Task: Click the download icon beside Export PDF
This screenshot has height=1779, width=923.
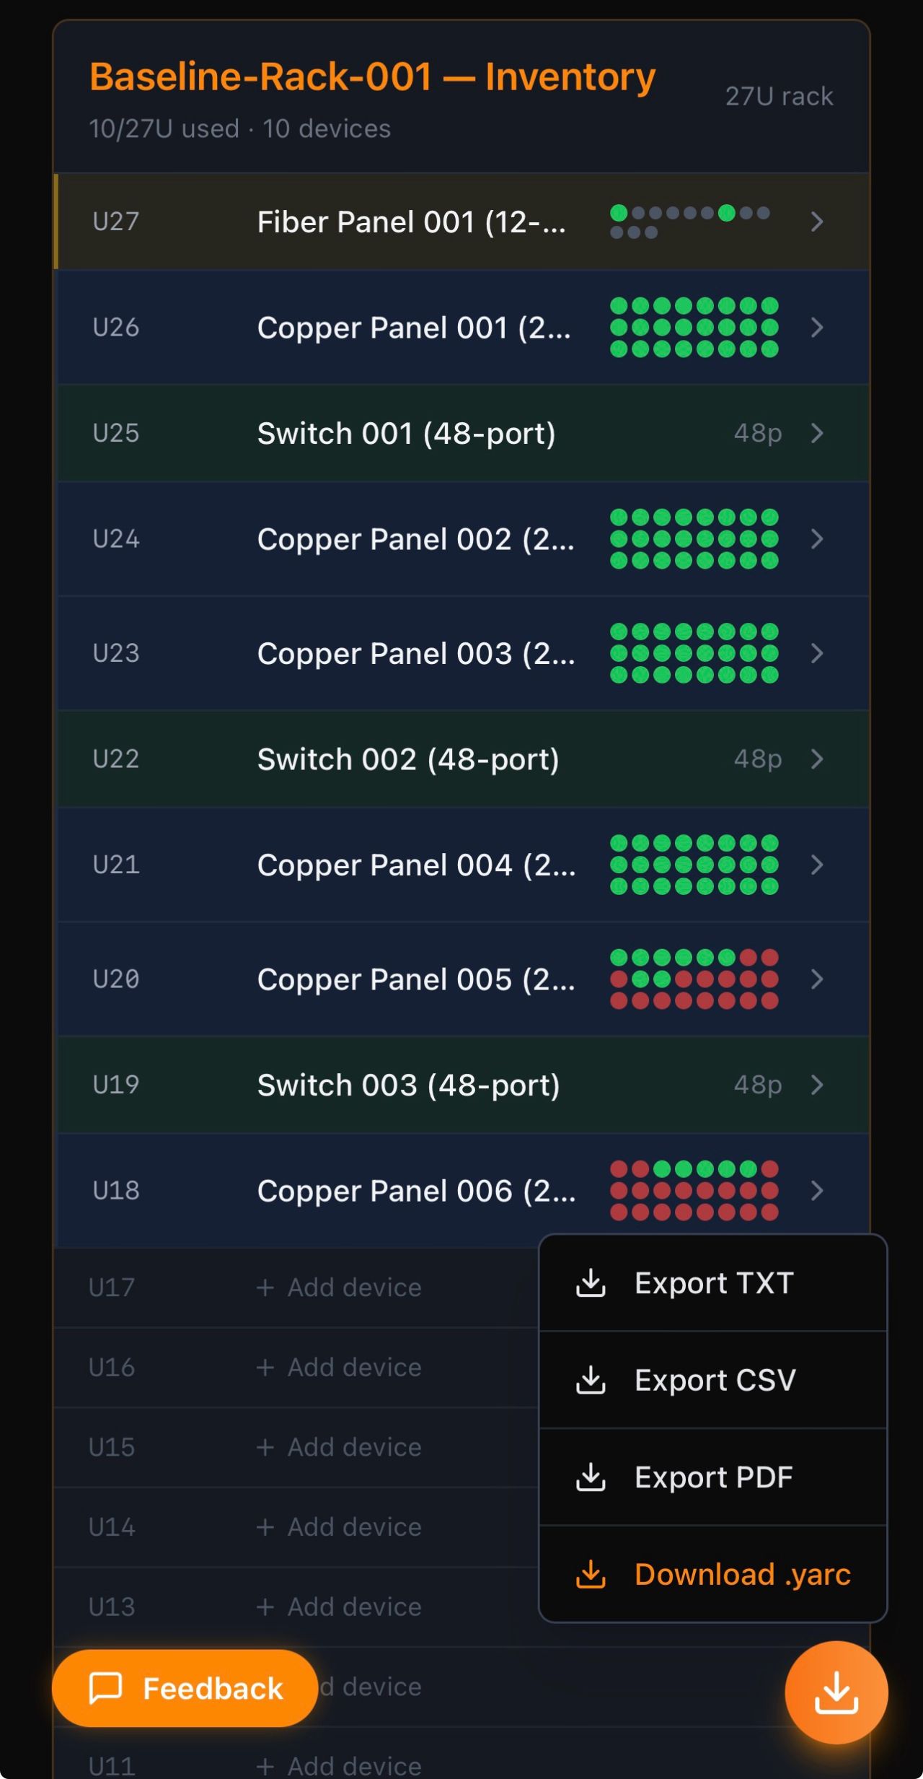Action: [x=591, y=1477]
